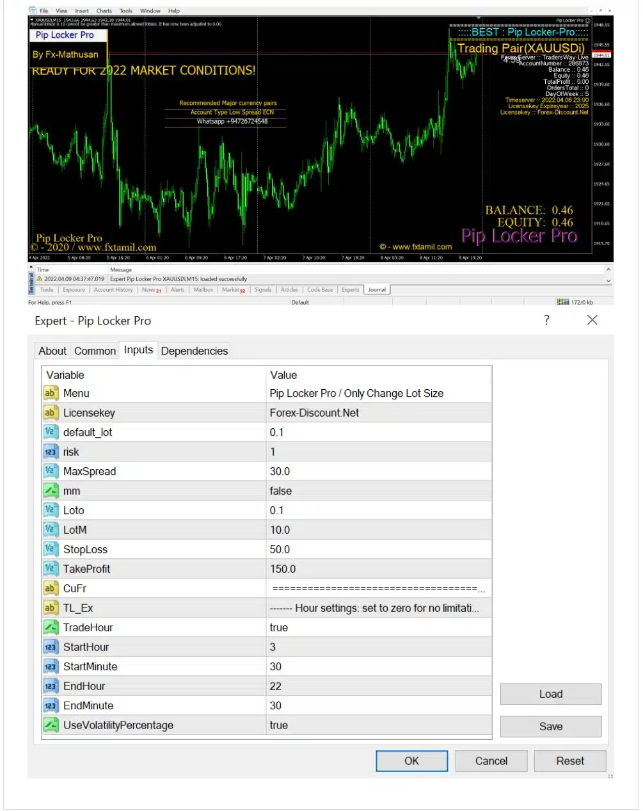
Task: Open the Signals tab in Terminal
Action: [263, 290]
